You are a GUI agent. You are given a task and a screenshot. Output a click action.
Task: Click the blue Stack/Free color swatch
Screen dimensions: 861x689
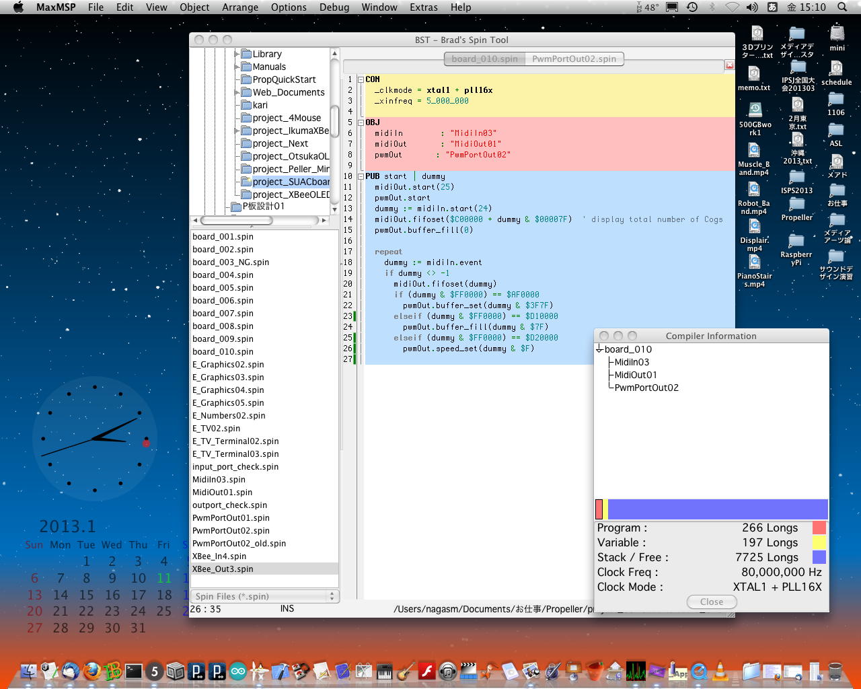tap(819, 557)
